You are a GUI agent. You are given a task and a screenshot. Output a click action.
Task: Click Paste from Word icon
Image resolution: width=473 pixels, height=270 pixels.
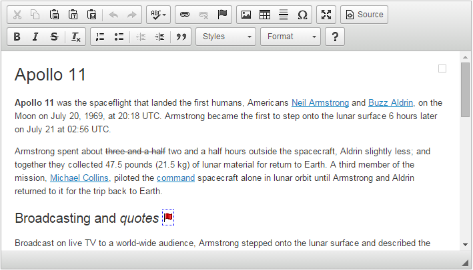[91, 15]
